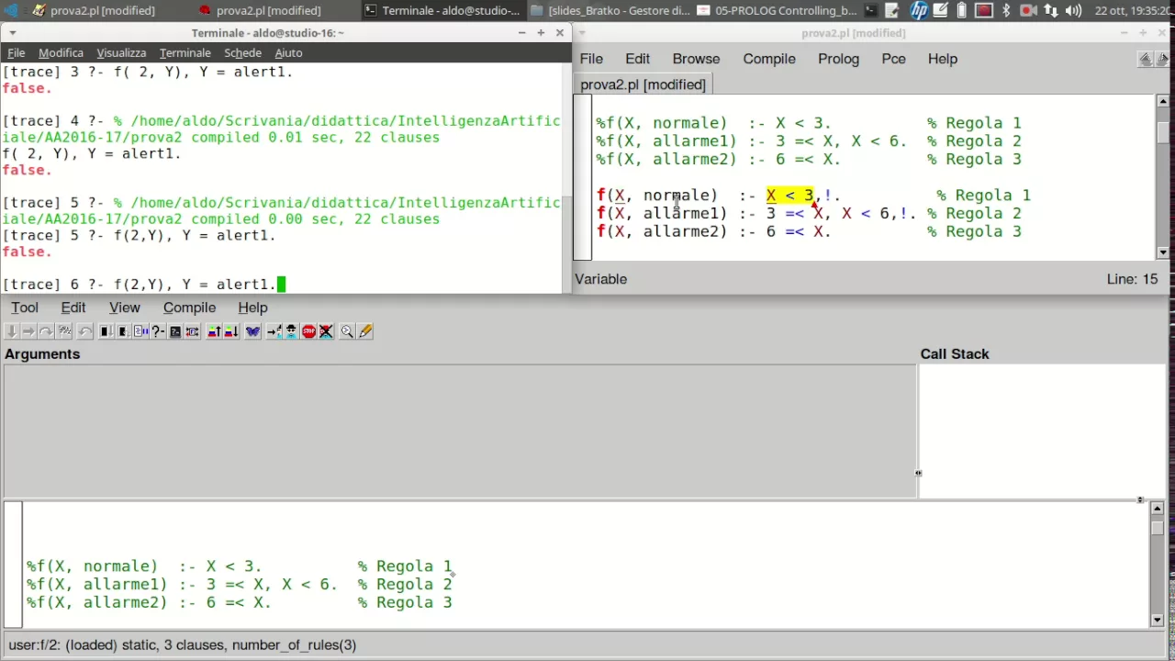The image size is (1175, 661).
Task: Switch to 05-PROLOG Controlling taskbar window
Action: 777,11
